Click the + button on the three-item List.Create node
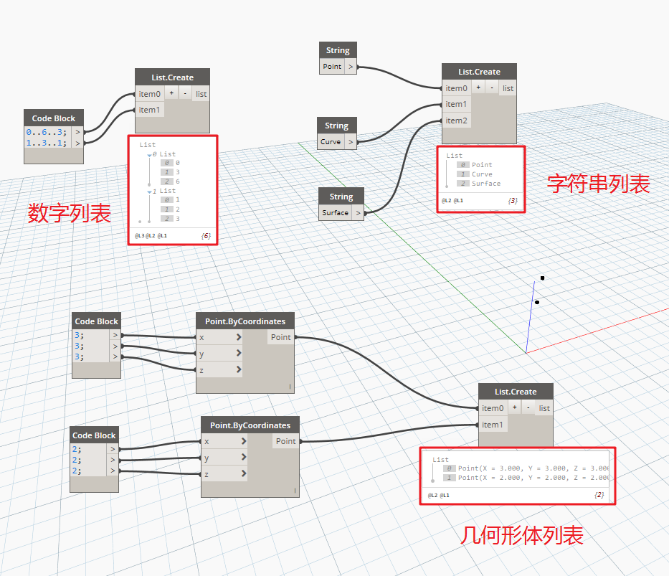669x576 pixels. [x=478, y=88]
